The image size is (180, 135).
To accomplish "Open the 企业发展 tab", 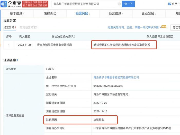I will click(x=149, y=14).
